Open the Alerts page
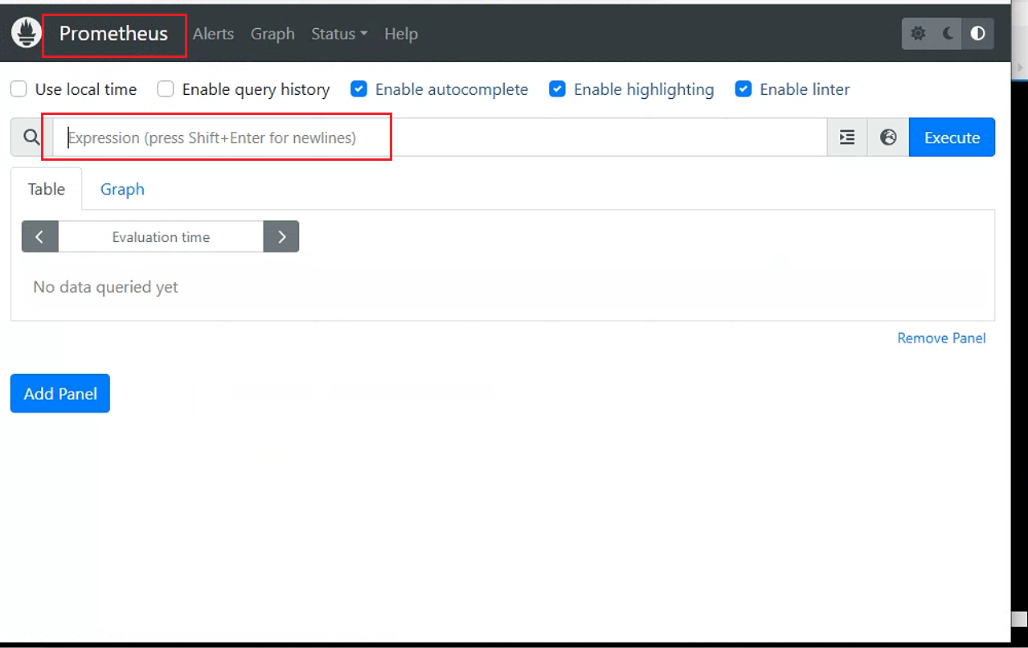Image resolution: width=1028 pixels, height=648 pixels. point(213,34)
